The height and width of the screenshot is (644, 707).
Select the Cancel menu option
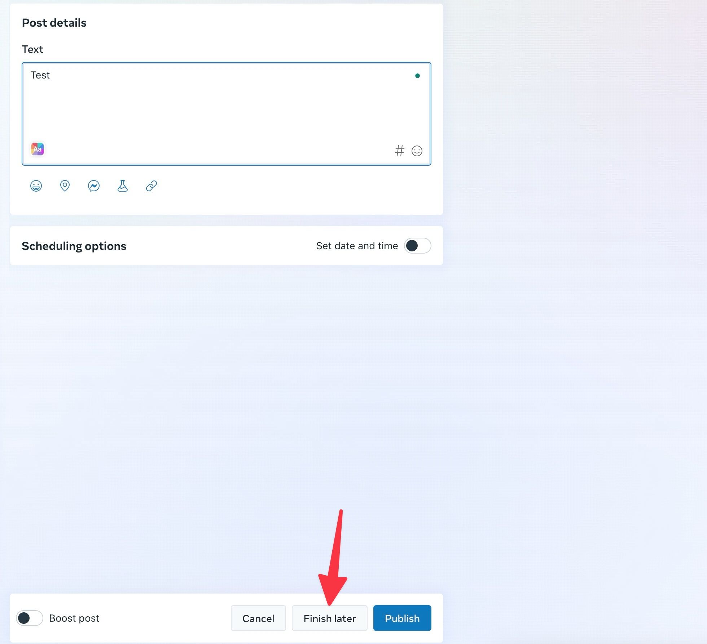[258, 618]
